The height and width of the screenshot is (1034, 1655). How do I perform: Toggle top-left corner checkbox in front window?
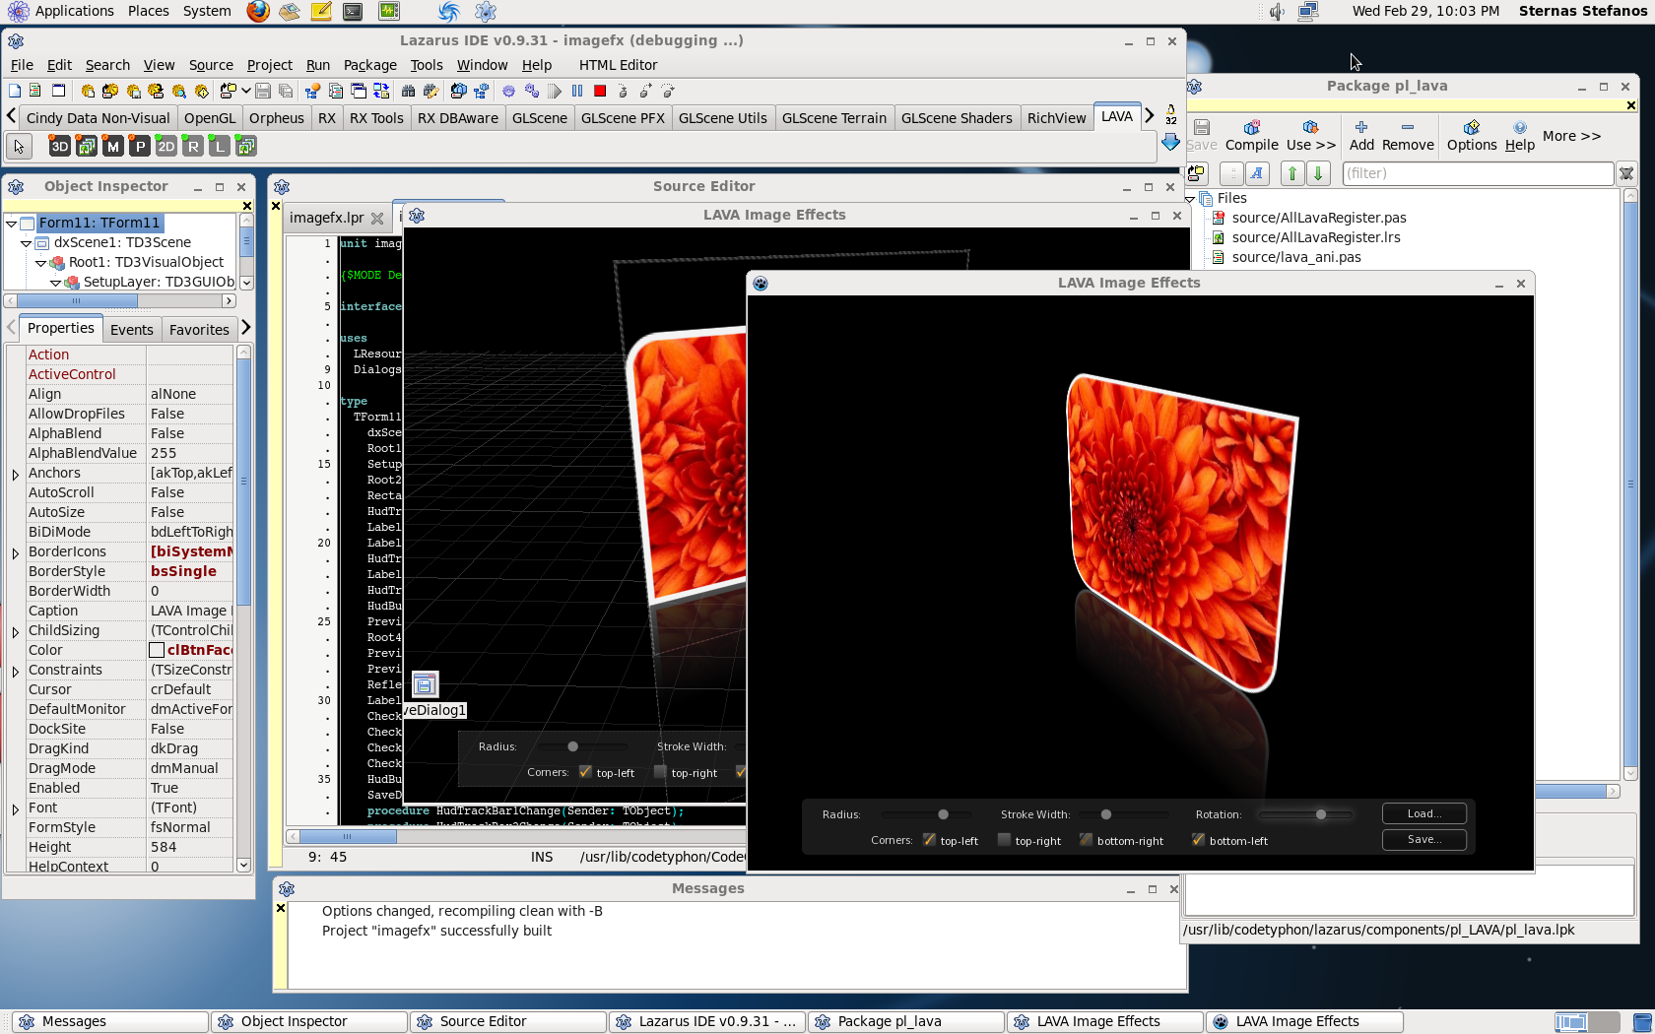[x=929, y=840]
